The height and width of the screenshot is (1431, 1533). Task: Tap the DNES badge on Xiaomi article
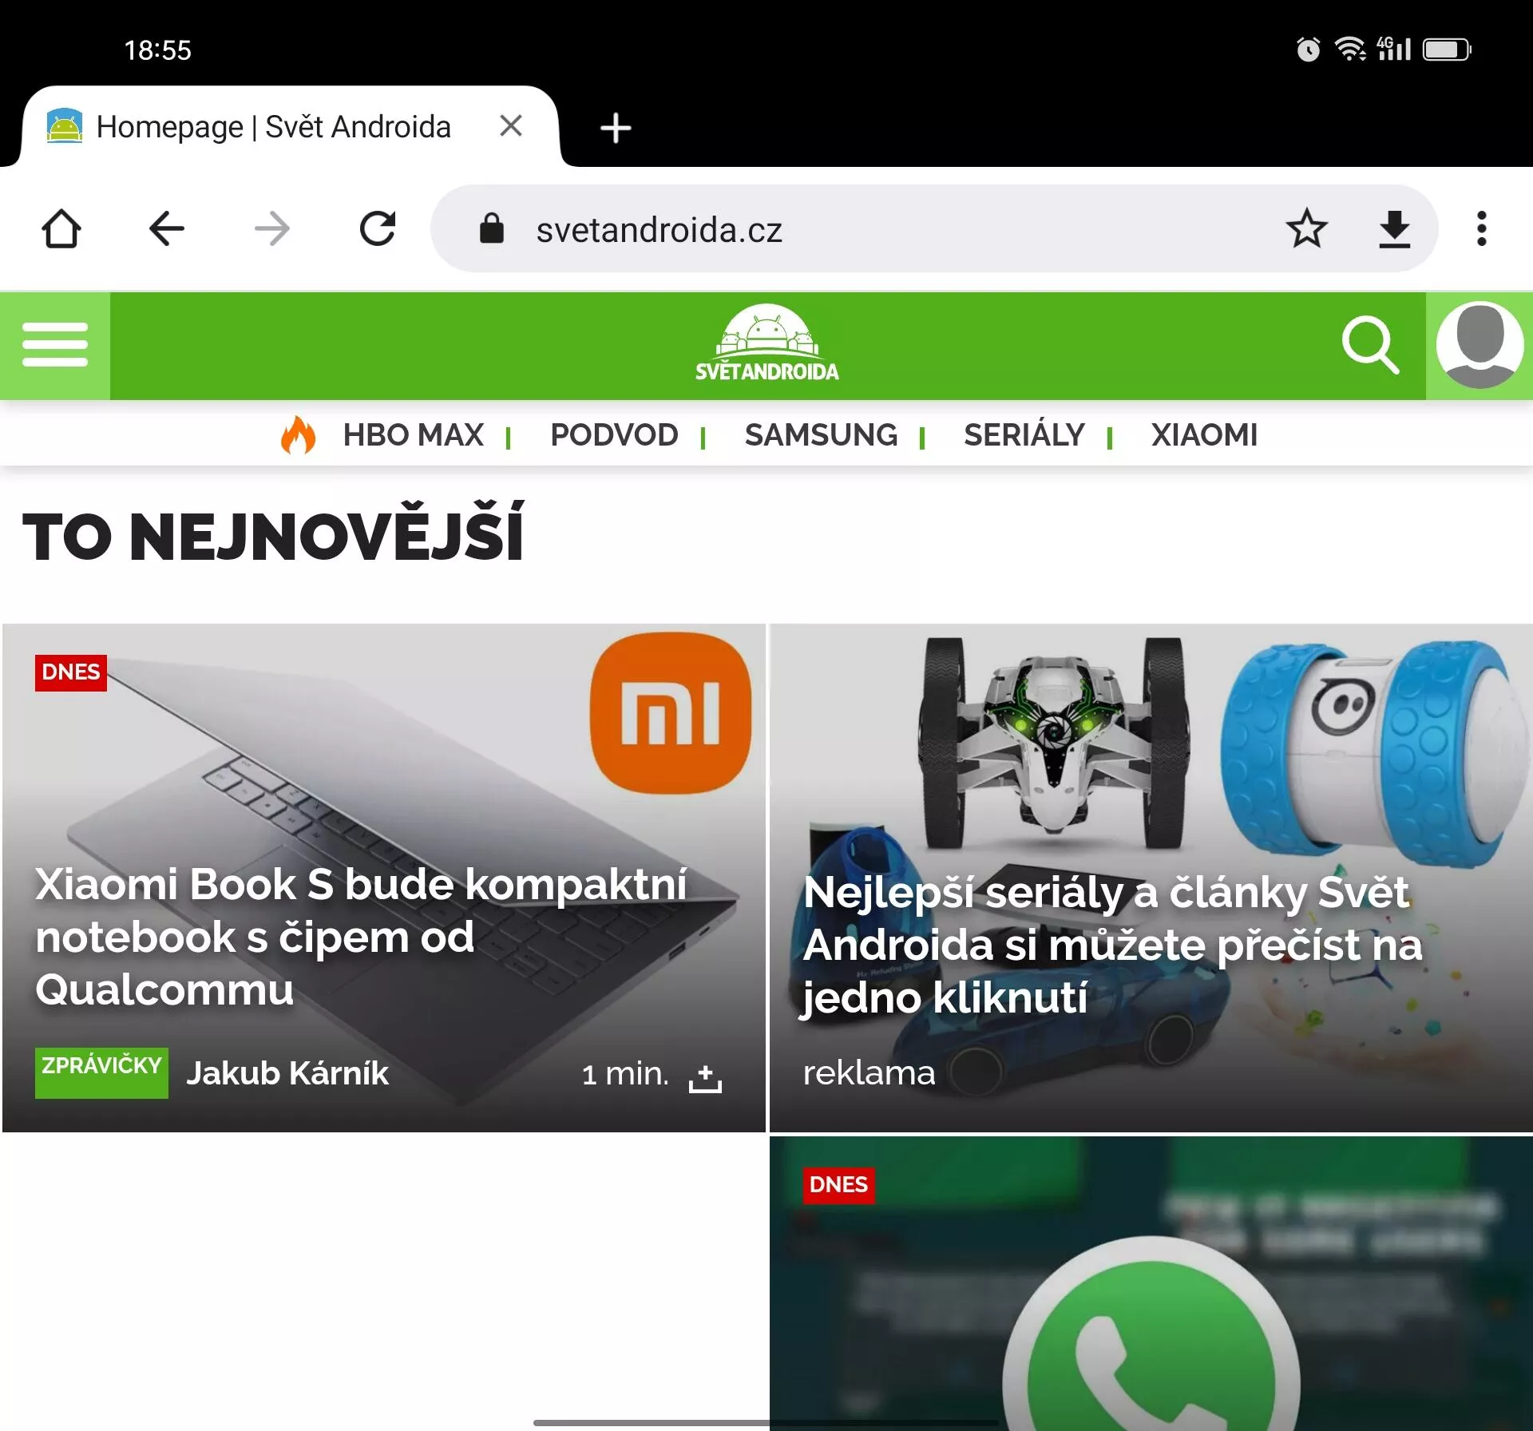click(71, 672)
